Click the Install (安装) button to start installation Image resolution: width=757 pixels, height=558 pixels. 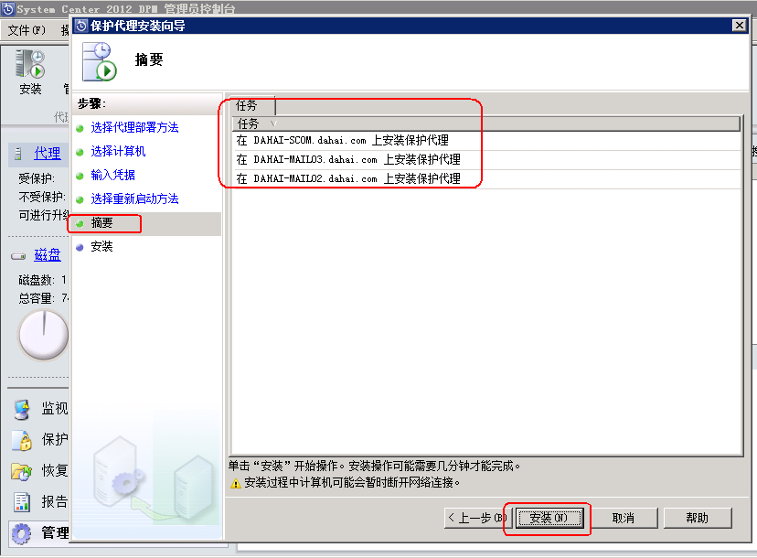pyautogui.click(x=549, y=519)
